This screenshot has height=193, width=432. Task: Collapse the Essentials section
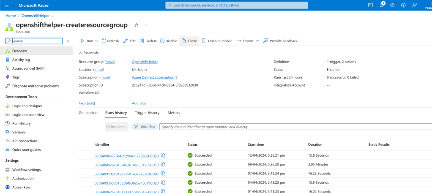coord(89,53)
